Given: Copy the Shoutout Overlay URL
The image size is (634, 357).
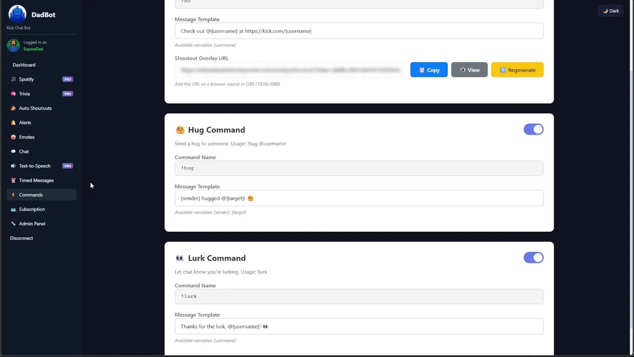Looking at the screenshot, I should 428,70.
